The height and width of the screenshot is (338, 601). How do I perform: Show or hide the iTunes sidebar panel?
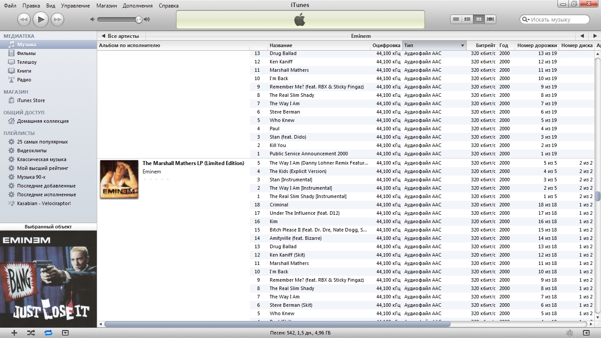tap(586, 333)
